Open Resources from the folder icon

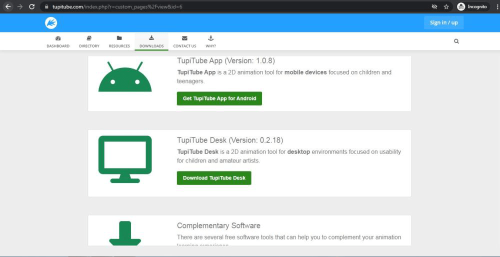[119, 38]
